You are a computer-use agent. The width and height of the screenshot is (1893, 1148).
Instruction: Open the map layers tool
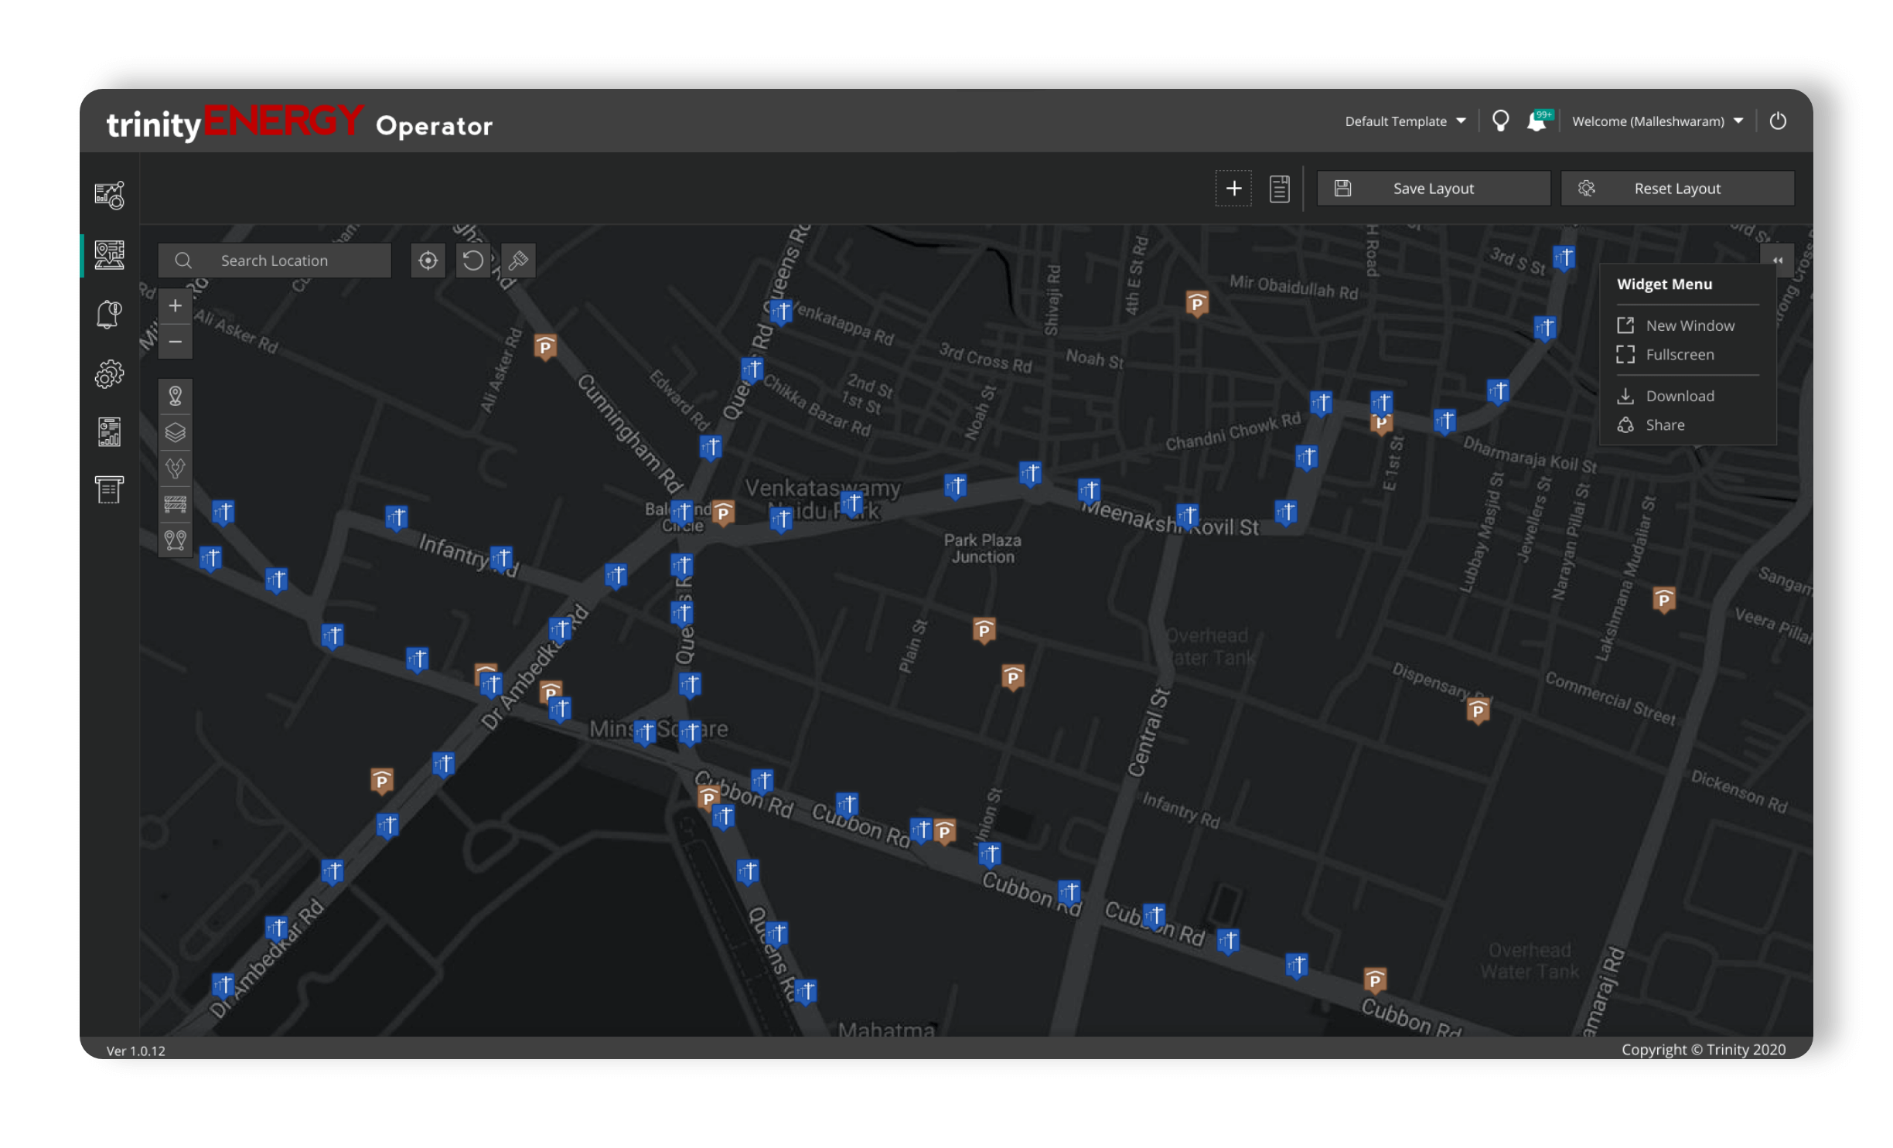coord(176,432)
